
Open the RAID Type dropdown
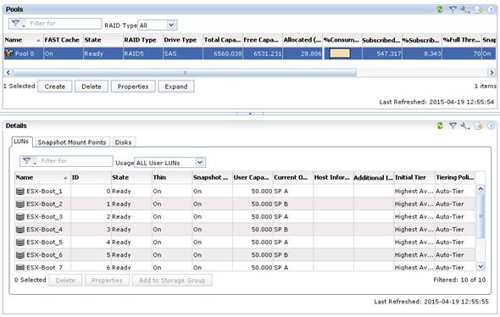click(x=158, y=25)
